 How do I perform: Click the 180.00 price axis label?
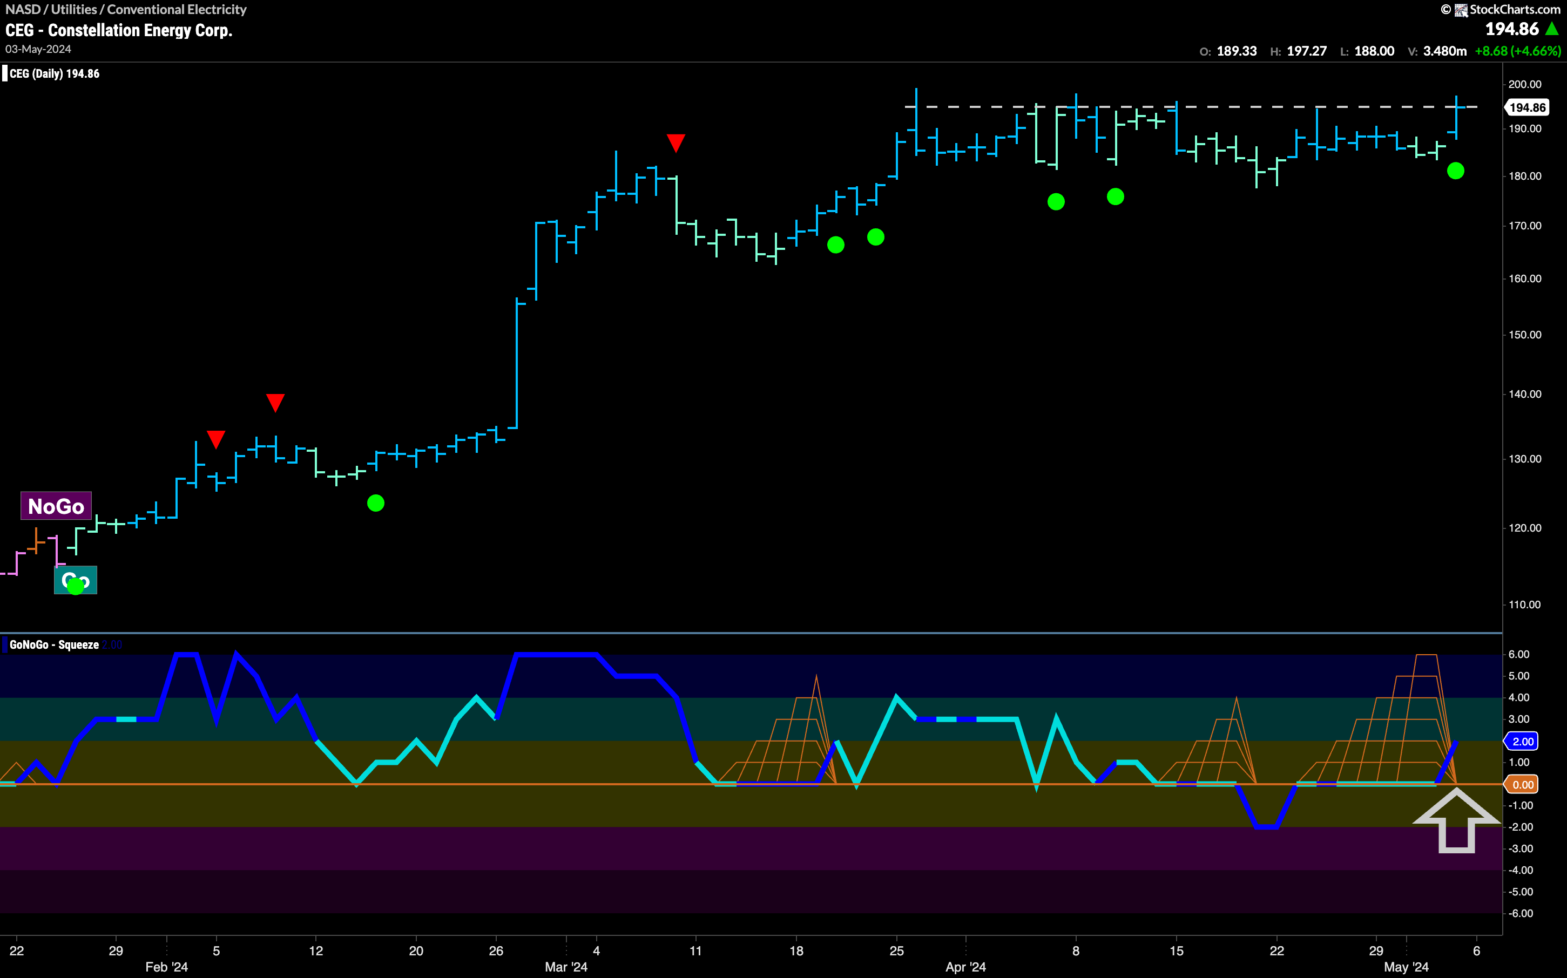1525,176
